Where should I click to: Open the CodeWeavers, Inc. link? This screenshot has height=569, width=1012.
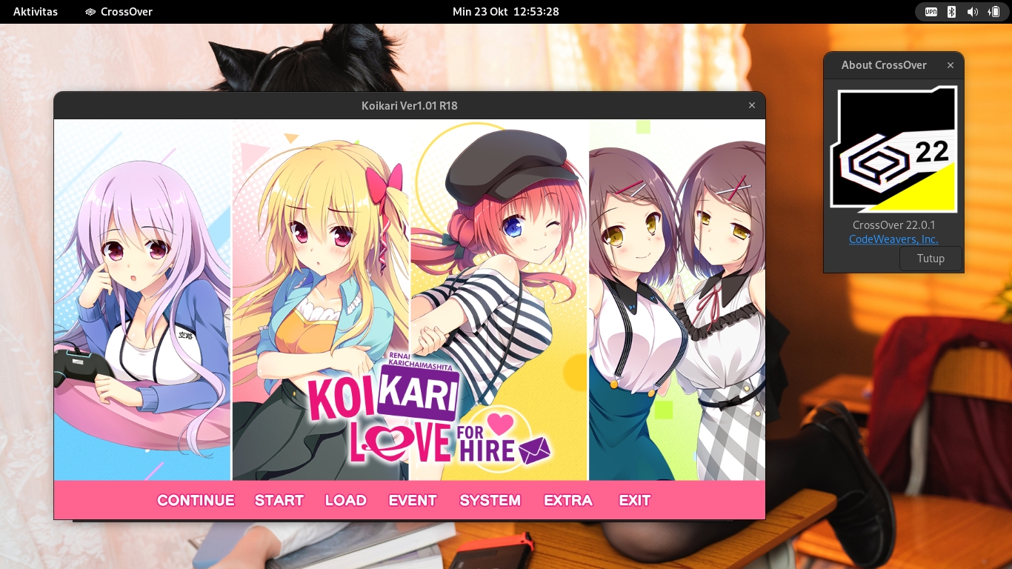click(x=893, y=239)
